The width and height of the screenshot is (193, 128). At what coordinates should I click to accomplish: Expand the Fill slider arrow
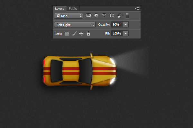pos(125,33)
